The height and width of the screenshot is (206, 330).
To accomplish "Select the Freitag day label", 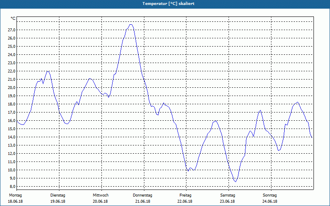I will pos(185,195).
